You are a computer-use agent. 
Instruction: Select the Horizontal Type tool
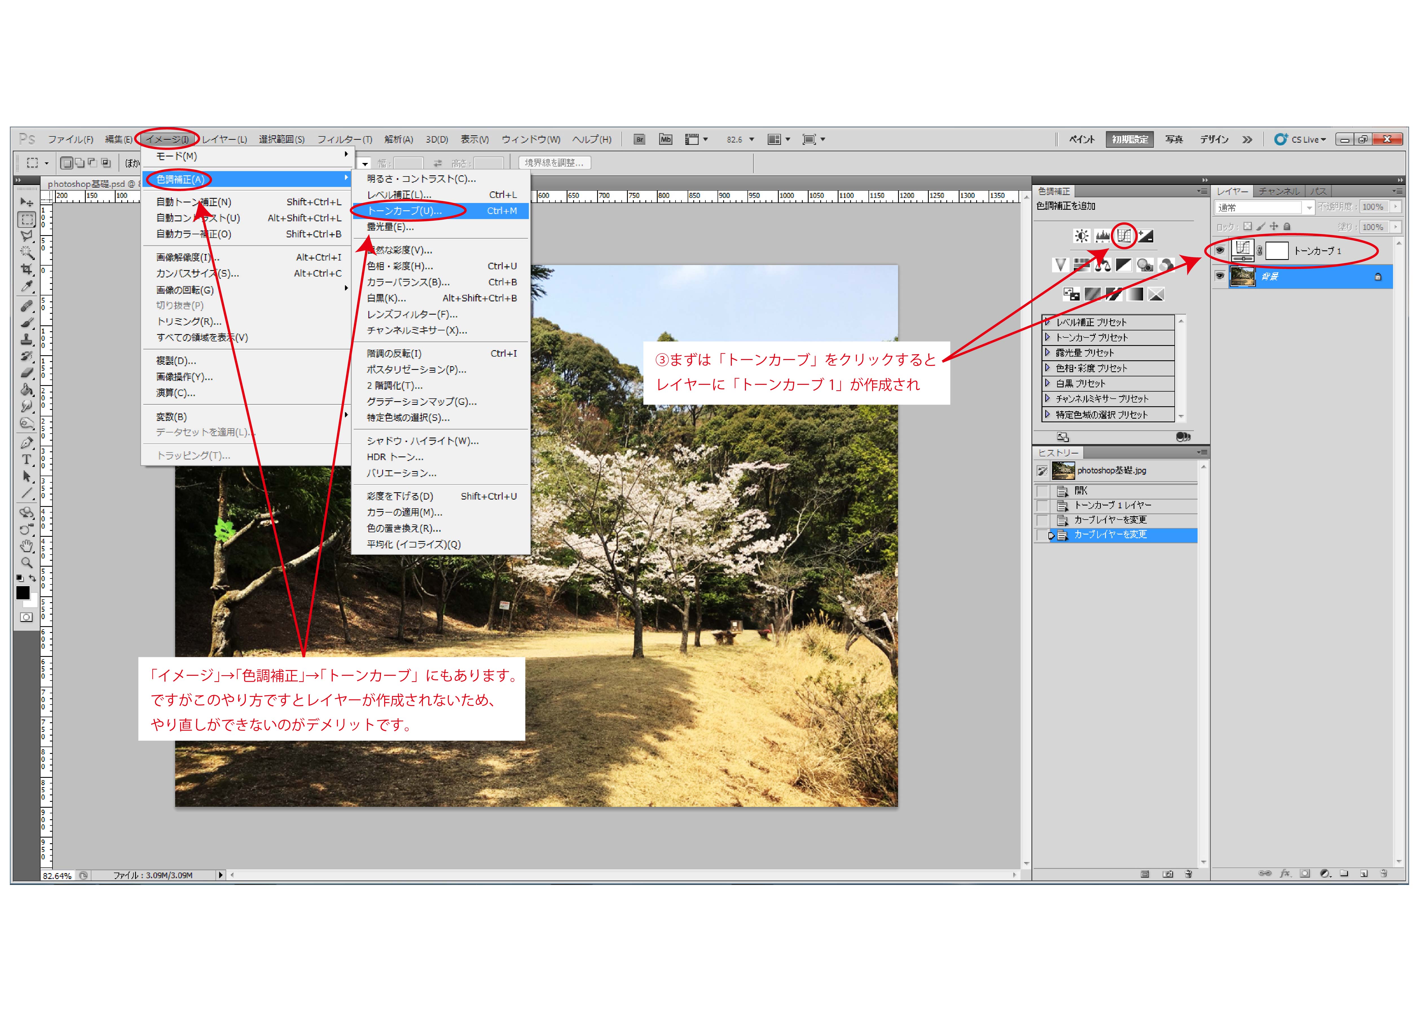point(27,460)
